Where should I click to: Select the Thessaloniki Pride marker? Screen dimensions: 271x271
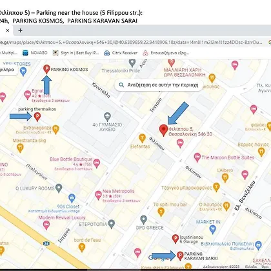132,63
